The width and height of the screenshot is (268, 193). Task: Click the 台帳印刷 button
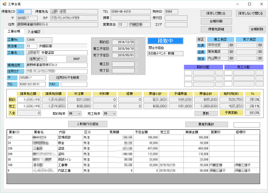coord(216,21)
